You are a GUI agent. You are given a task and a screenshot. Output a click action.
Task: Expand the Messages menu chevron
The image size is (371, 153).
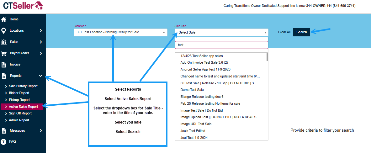(x=41, y=130)
